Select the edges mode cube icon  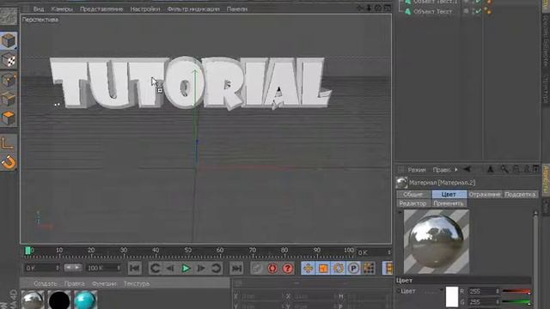click(x=9, y=100)
